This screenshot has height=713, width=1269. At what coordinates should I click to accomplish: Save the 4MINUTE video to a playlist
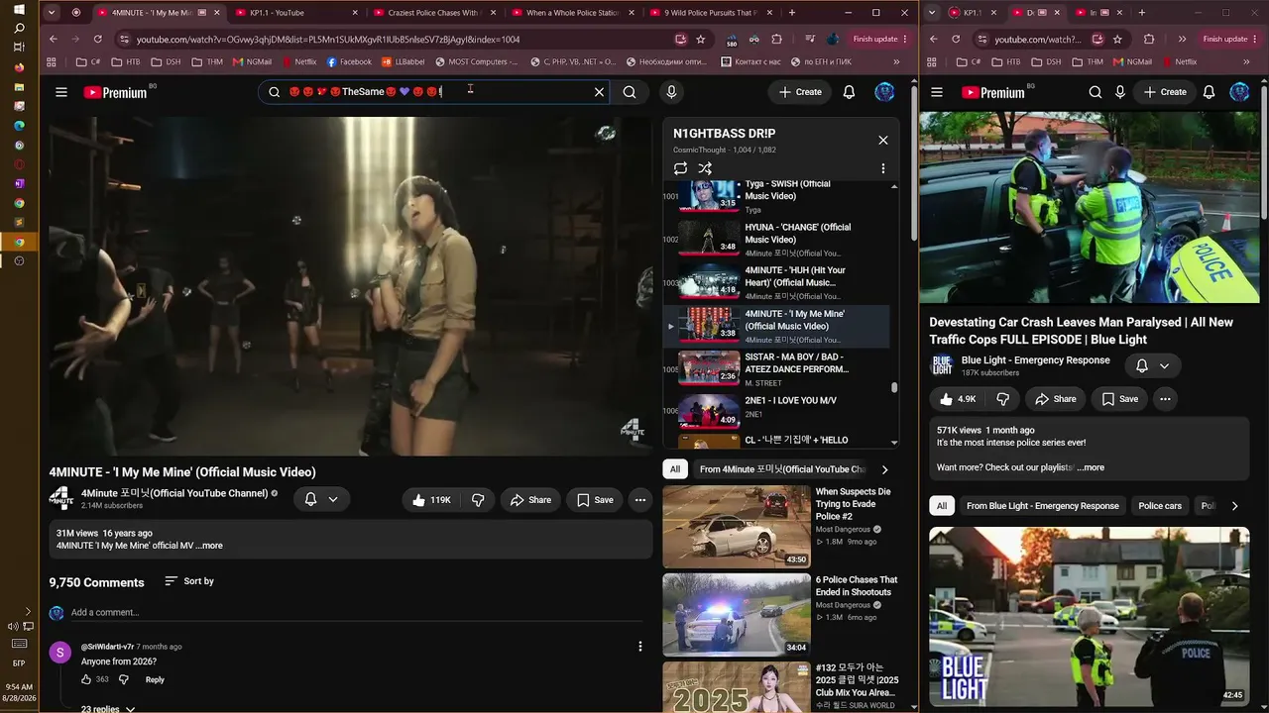pyautogui.click(x=595, y=500)
